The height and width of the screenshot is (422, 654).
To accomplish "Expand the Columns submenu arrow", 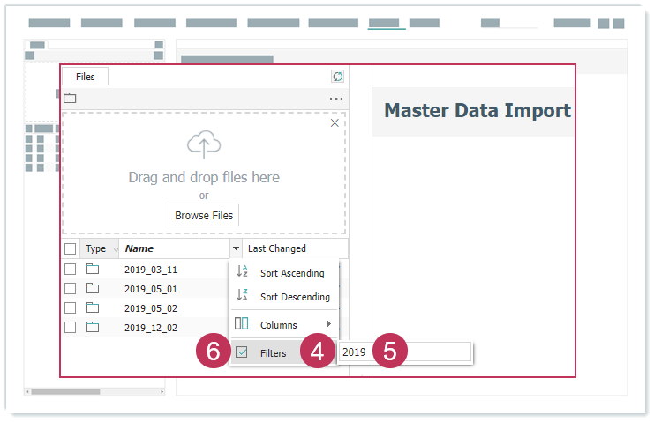I will pyautogui.click(x=328, y=324).
